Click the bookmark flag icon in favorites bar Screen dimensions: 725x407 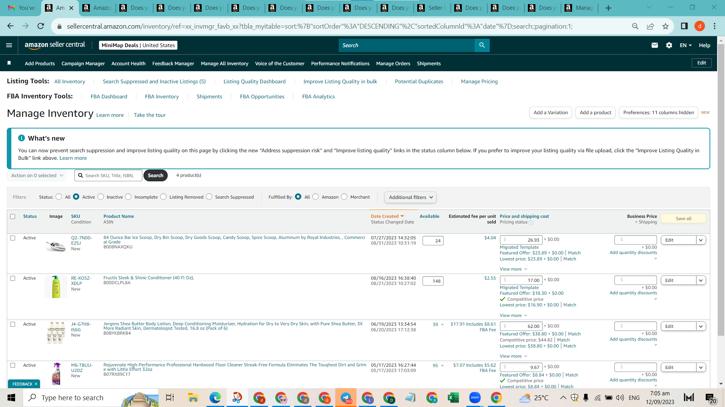click(x=9, y=63)
